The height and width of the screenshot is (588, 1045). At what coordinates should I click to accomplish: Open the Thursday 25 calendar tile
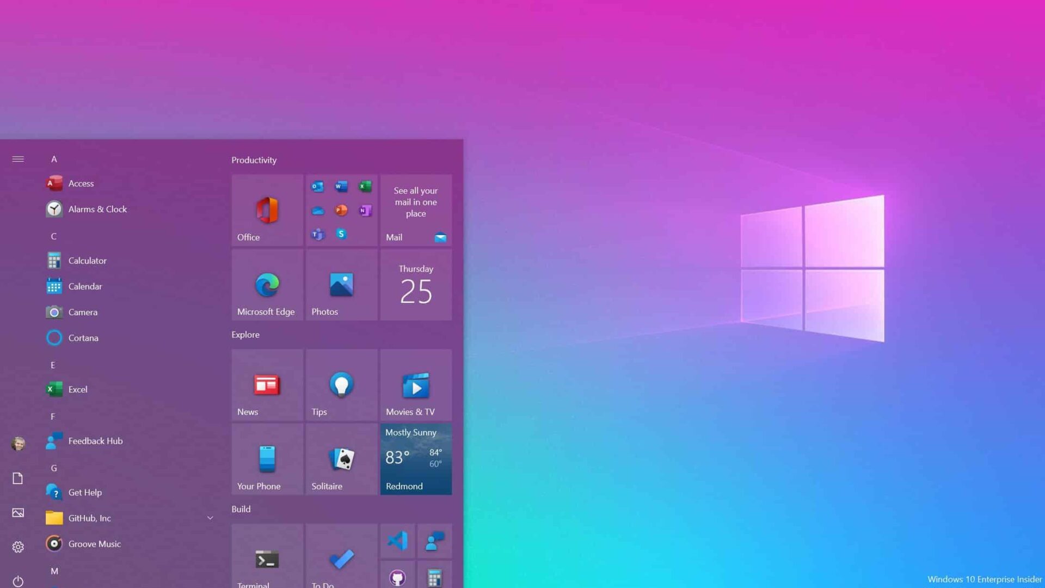pos(416,285)
